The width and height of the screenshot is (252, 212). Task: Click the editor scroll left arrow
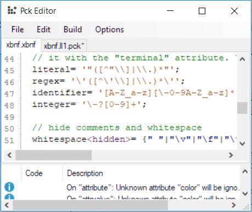pyautogui.click(x=9, y=155)
